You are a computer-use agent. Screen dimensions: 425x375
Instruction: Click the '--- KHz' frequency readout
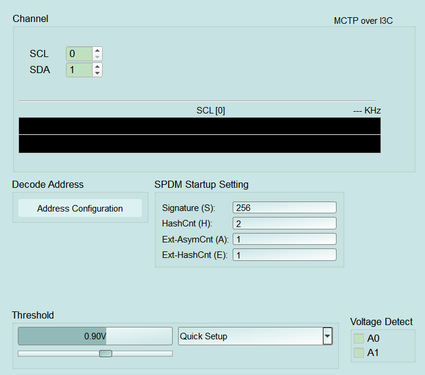[x=367, y=111]
